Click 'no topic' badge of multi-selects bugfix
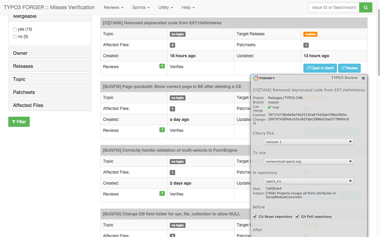The width and height of the screenshot is (380, 237). click(x=178, y=161)
